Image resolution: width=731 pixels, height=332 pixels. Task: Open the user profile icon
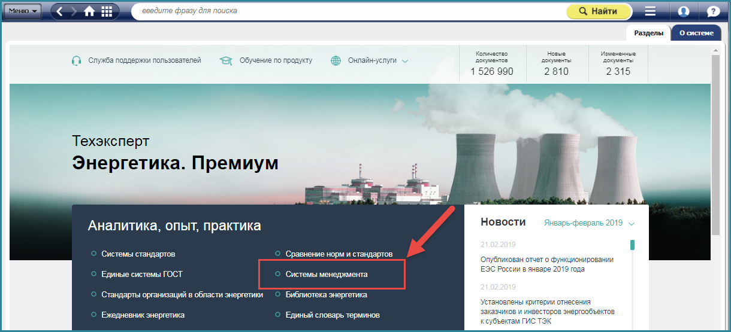[x=684, y=11]
